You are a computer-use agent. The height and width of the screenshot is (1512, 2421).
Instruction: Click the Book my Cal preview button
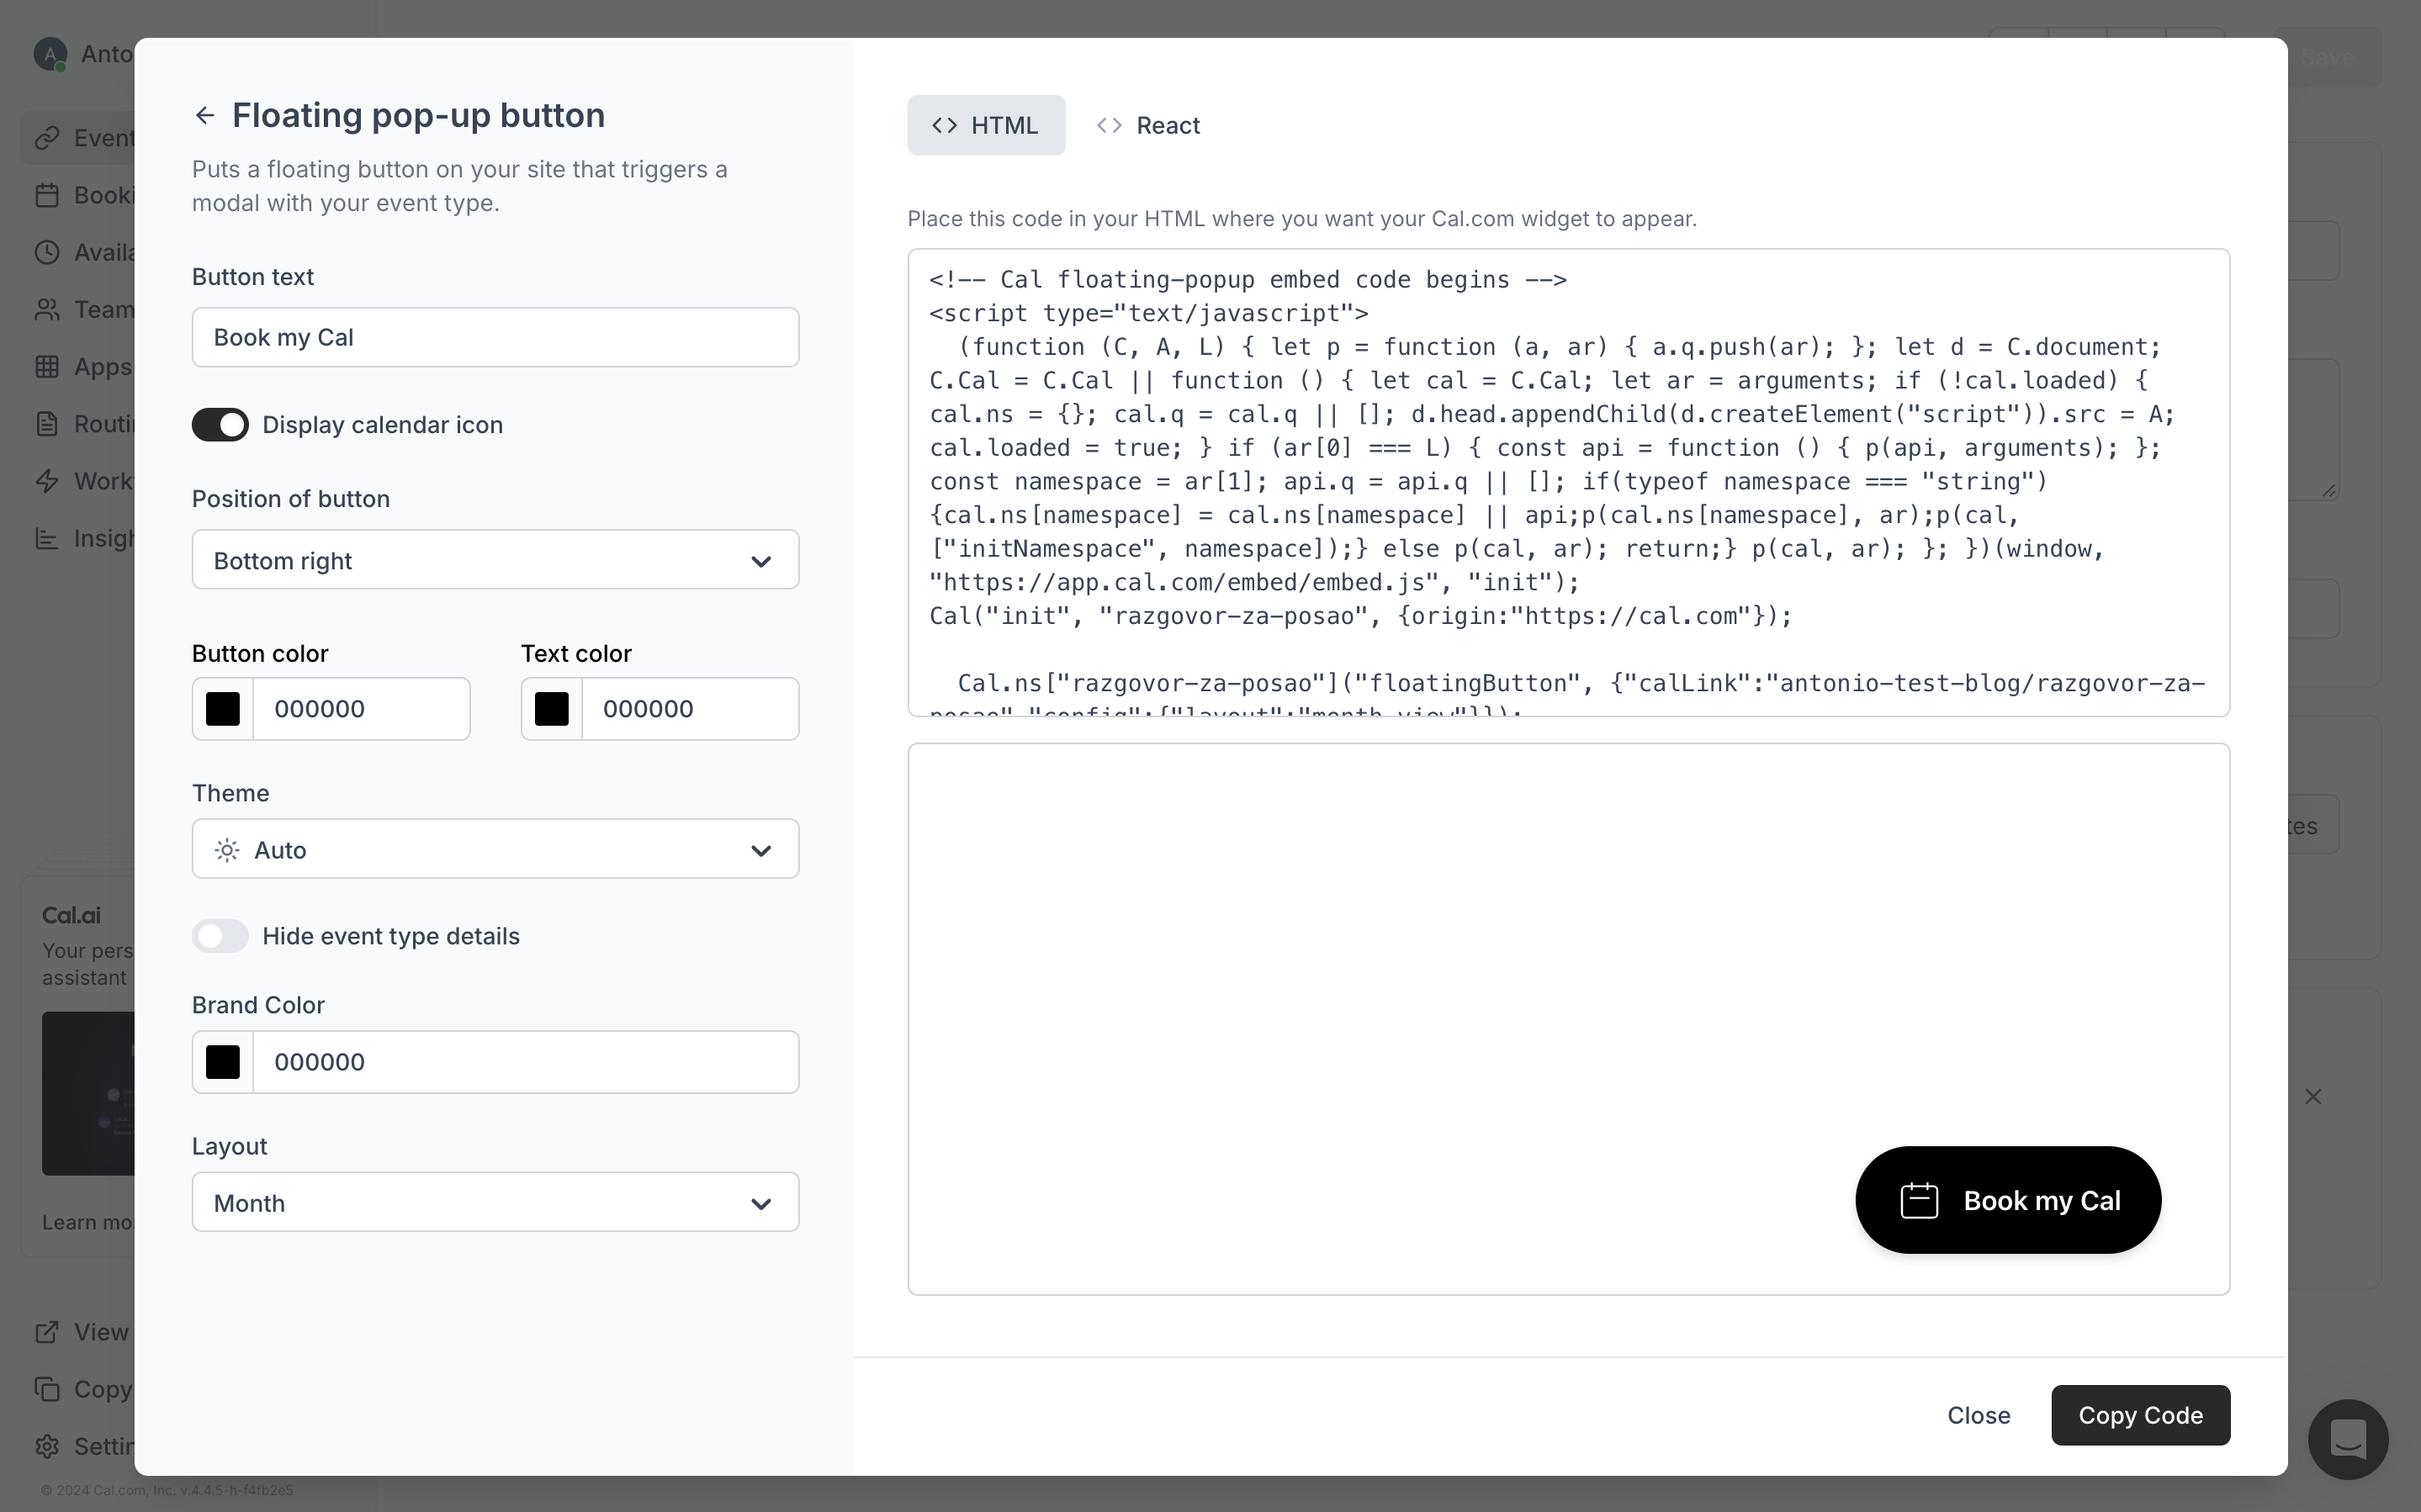[x=2007, y=1200]
